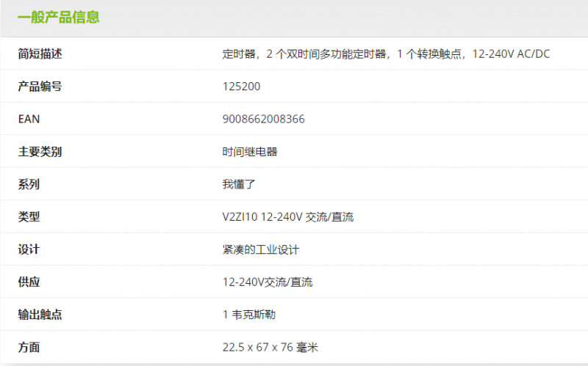Viewport: 588px width, 366px height.
Task: Click the 输出触点 label
Action: point(40,315)
